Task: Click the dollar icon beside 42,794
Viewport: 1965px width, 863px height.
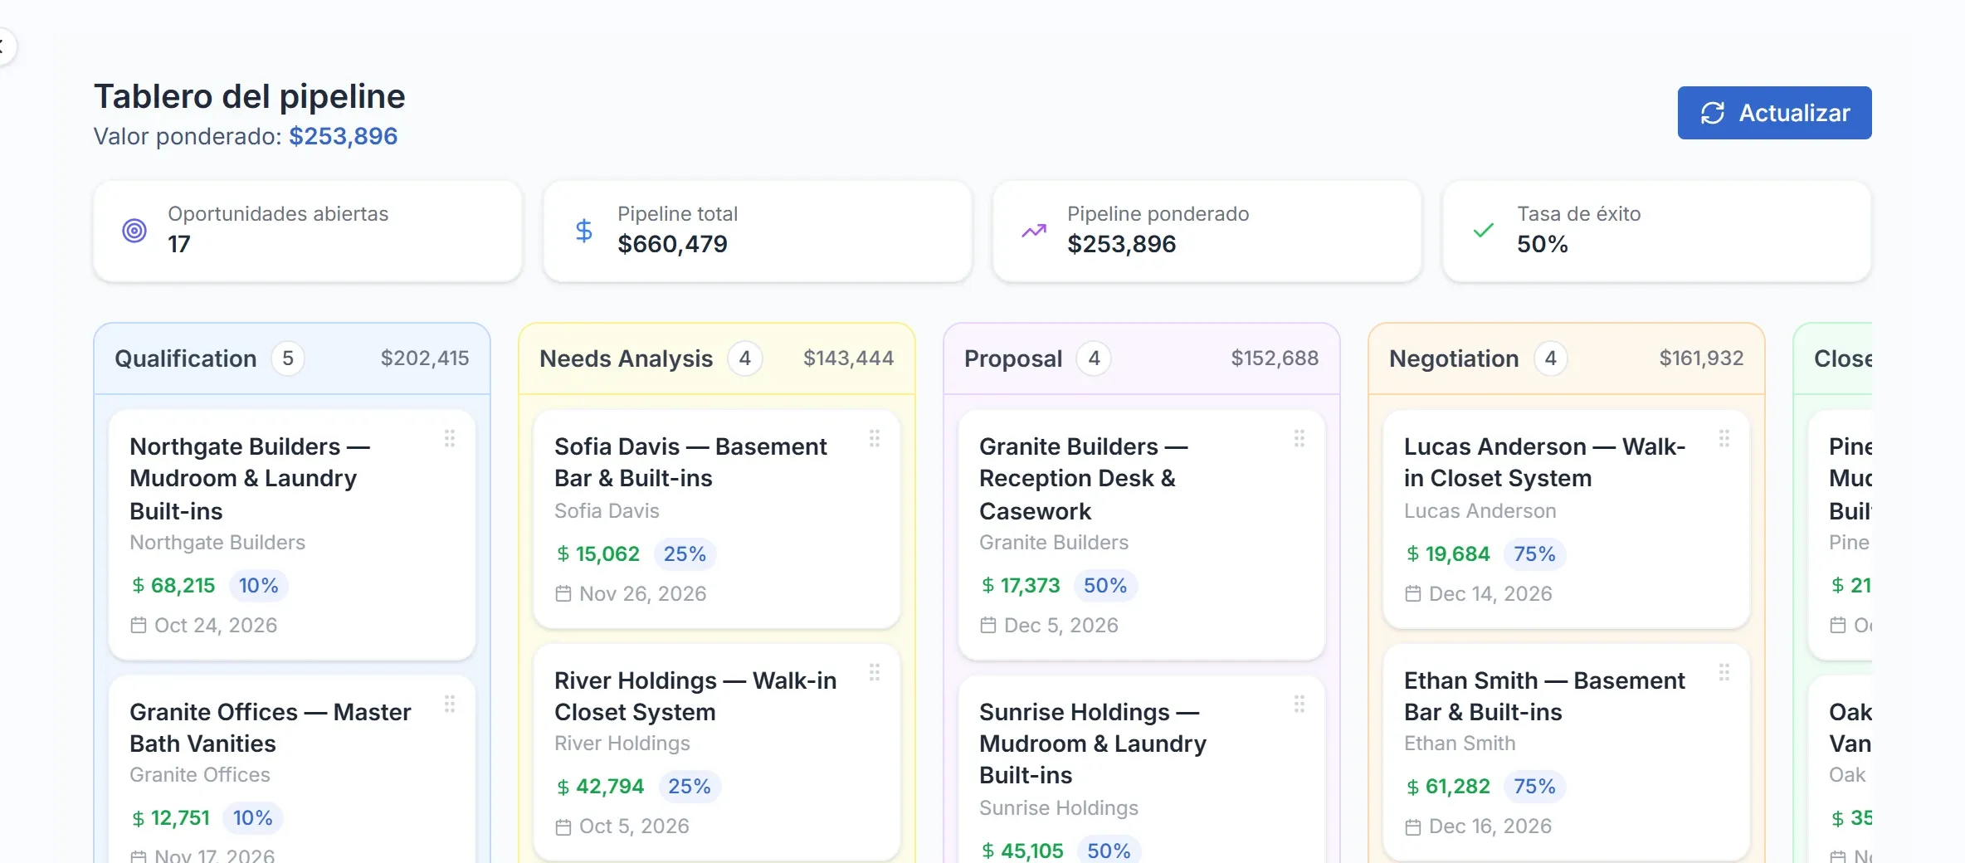Action: point(563,787)
